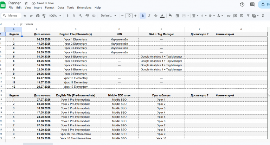Insert link with chain icon
270x145 pixels.
(x=229, y=16)
